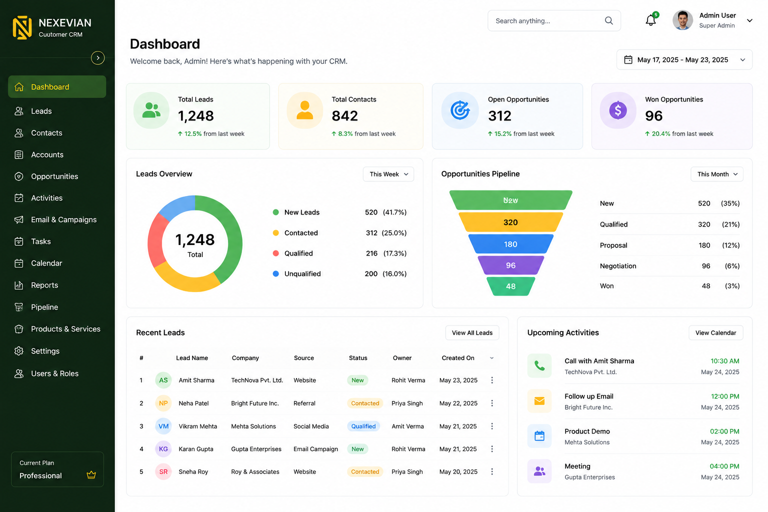The height and width of the screenshot is (512, 768).
Task: Expand the date range May 17 - May 23 dropdown
Action: (x=684, y=59)
